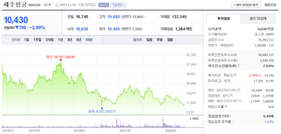The height and width of the screenshot is (134, 281).
Task: Select the 1주일 line chart range
Action: 37,40
